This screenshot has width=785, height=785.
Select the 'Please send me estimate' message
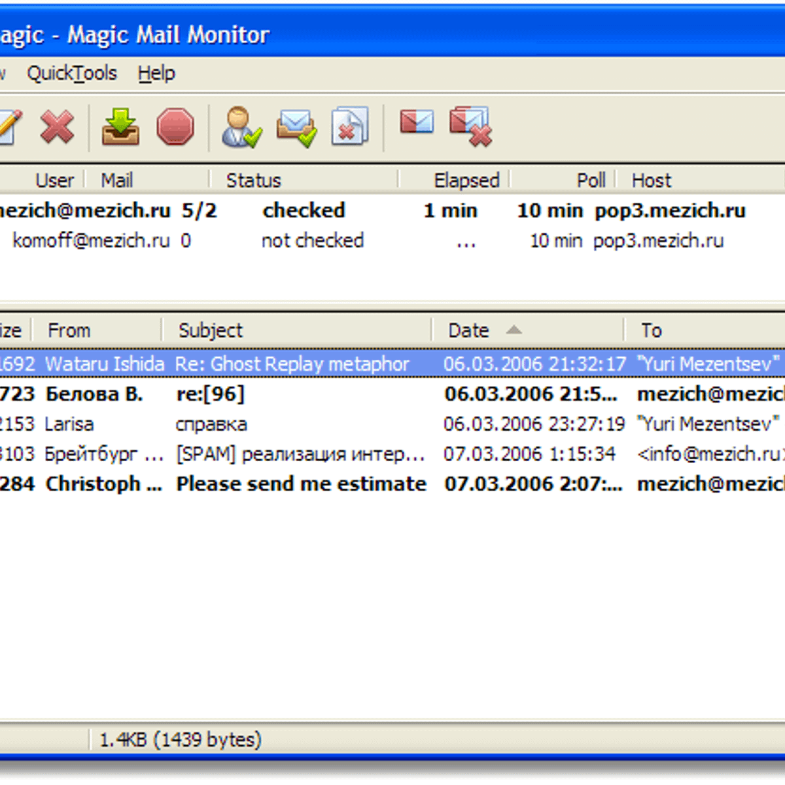click(301, 484)
